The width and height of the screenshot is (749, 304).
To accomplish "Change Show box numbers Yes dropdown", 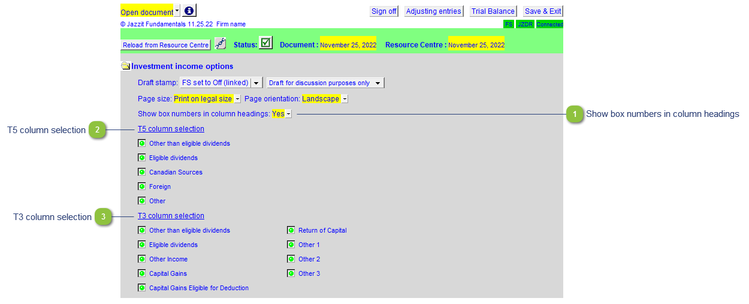I will [288, 114].
